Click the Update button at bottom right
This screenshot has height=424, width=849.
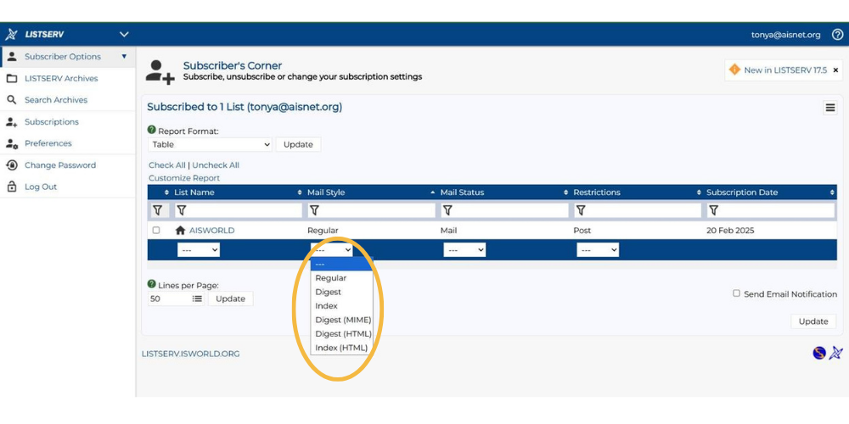[x=812, y=321]
